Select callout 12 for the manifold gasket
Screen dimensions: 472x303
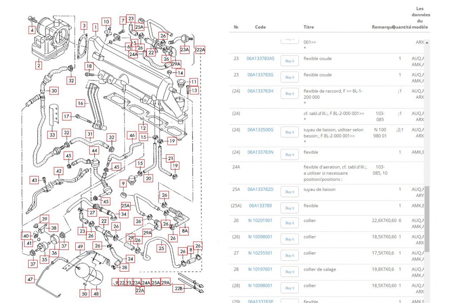pos(143,128)
